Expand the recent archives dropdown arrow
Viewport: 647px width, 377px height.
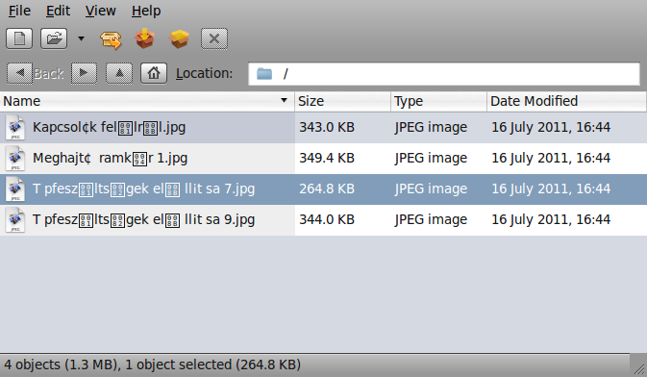[82, 38]
